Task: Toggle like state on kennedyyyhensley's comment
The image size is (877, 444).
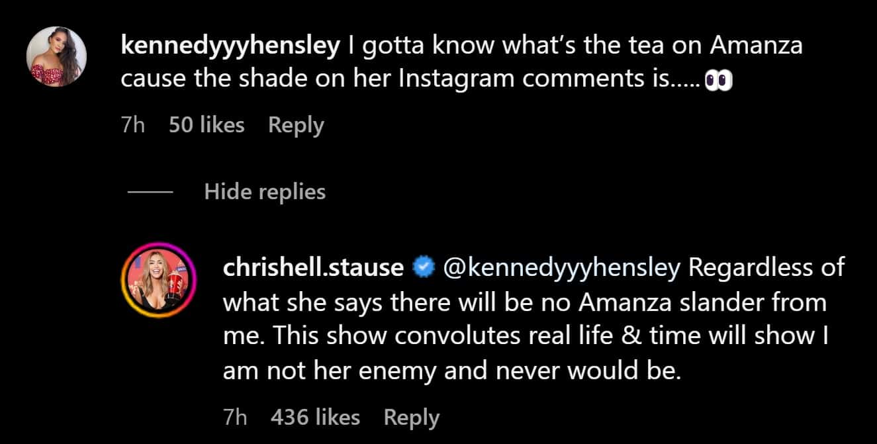Action: 207,124
